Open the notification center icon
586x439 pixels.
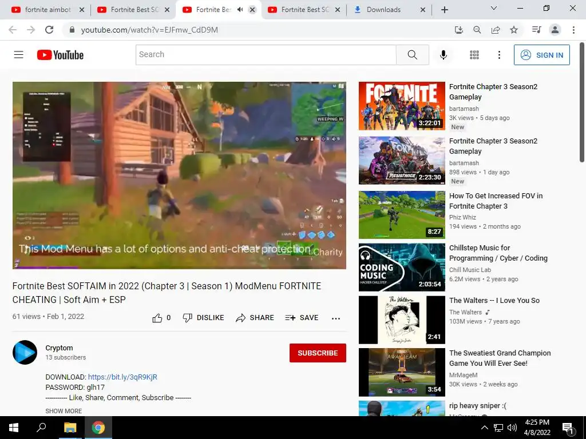[567, 428]
